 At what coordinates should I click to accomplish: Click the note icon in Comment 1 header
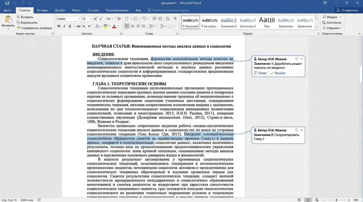click(x=297, y=59)
